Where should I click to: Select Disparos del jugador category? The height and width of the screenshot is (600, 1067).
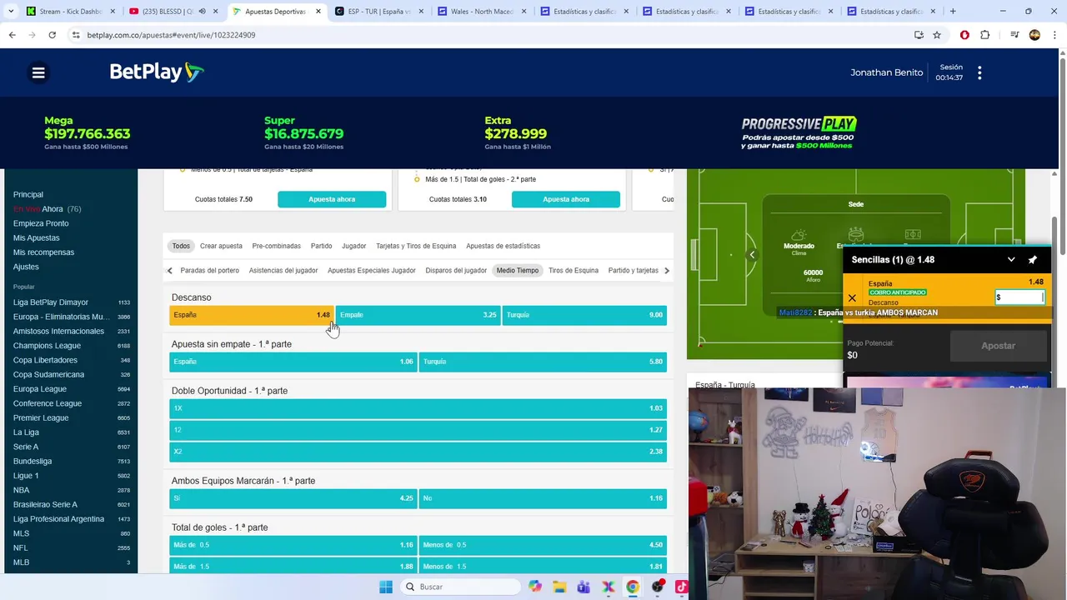(456, 270)
